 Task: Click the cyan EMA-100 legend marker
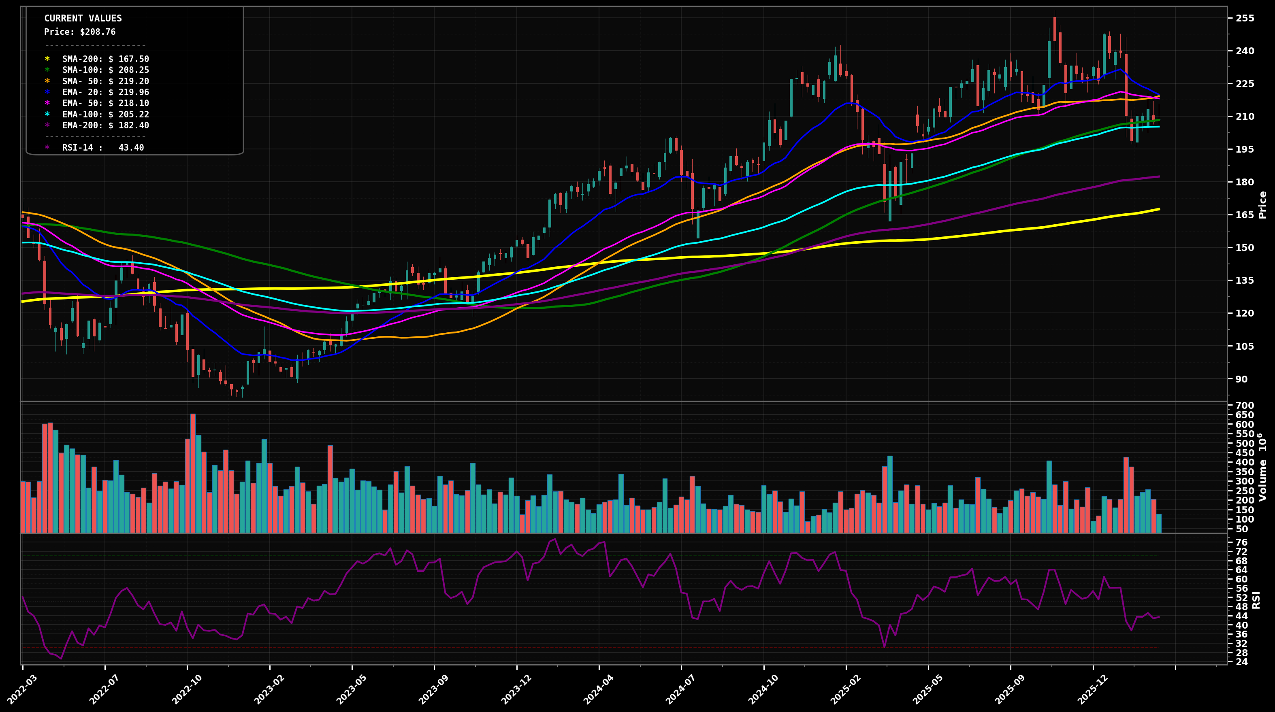click(47, 115)
